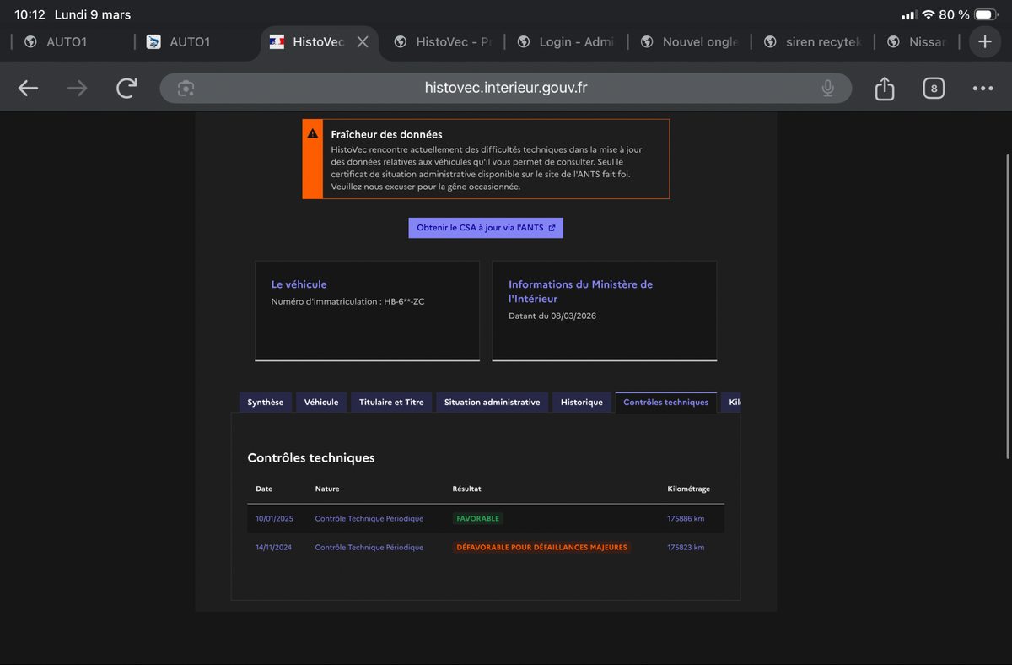Click the page vertical scrollbar
Image resolution: width=1012 pixels, height=665 pixels.
1008,306
